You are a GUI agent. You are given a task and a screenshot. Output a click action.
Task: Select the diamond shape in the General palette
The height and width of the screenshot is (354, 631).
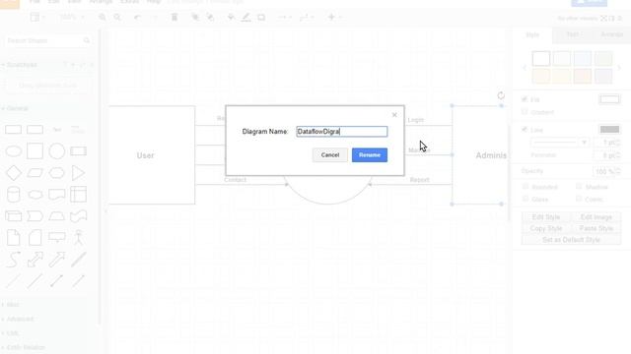[x=13, y=173]
